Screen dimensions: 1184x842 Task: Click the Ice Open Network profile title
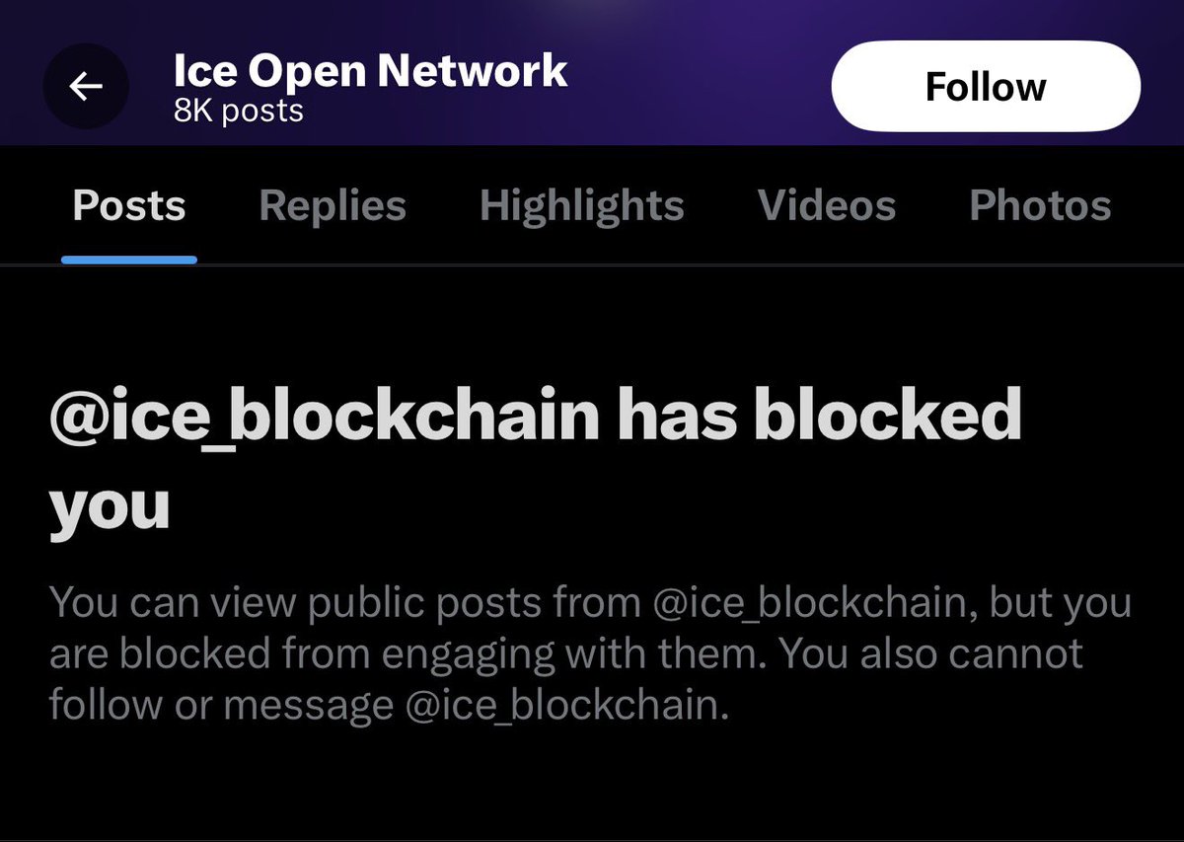point(370,70)
